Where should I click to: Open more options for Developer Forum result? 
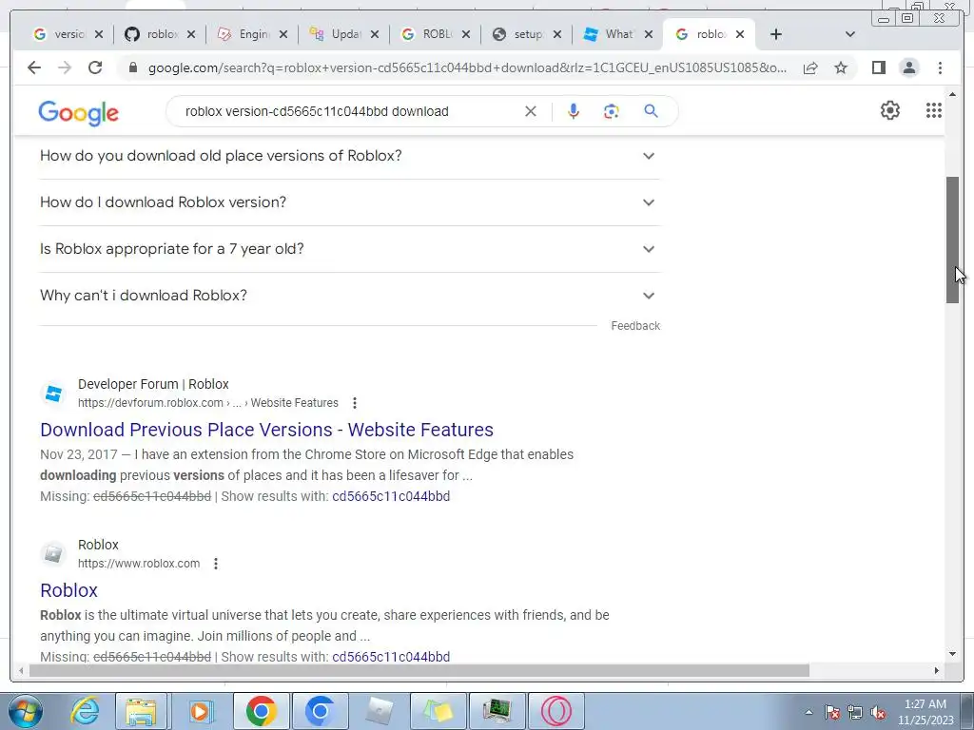point(355,403)
